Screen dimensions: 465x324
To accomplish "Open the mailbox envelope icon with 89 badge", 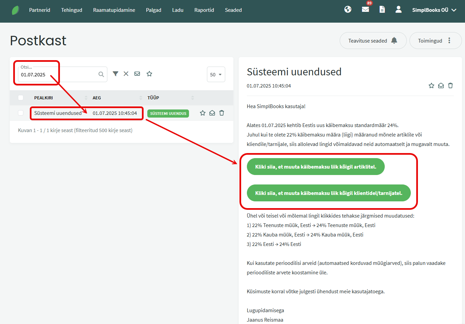I will 365,9.
